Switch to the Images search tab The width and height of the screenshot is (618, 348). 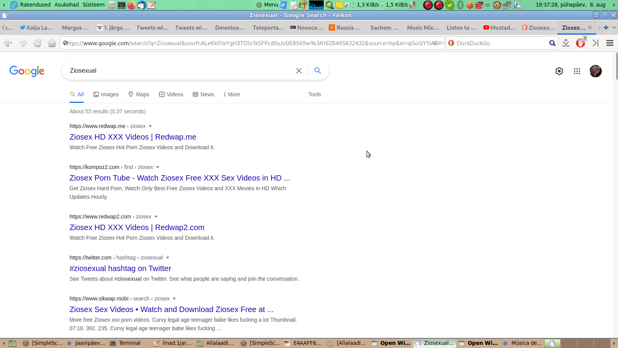pos(106,94)
